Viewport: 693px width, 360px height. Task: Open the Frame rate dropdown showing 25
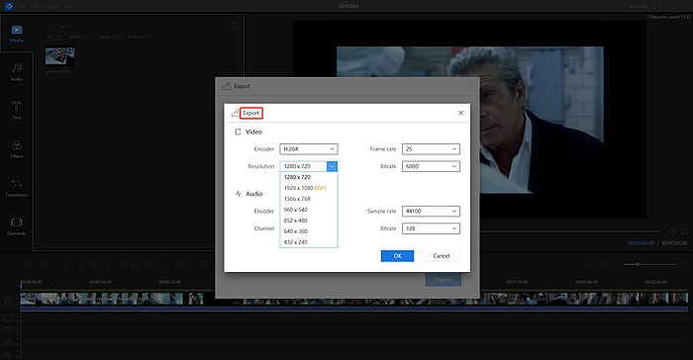point(431,149)
